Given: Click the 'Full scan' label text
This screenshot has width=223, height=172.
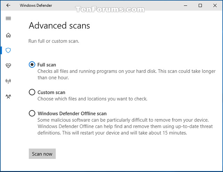Looking at the screenshot, I should (x=47, y=65).
